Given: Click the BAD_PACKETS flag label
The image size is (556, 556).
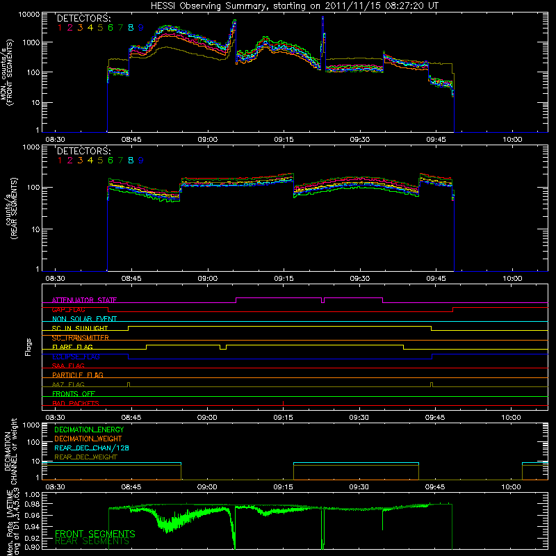Looking at the screenshot, I should (x=76, y=403).
